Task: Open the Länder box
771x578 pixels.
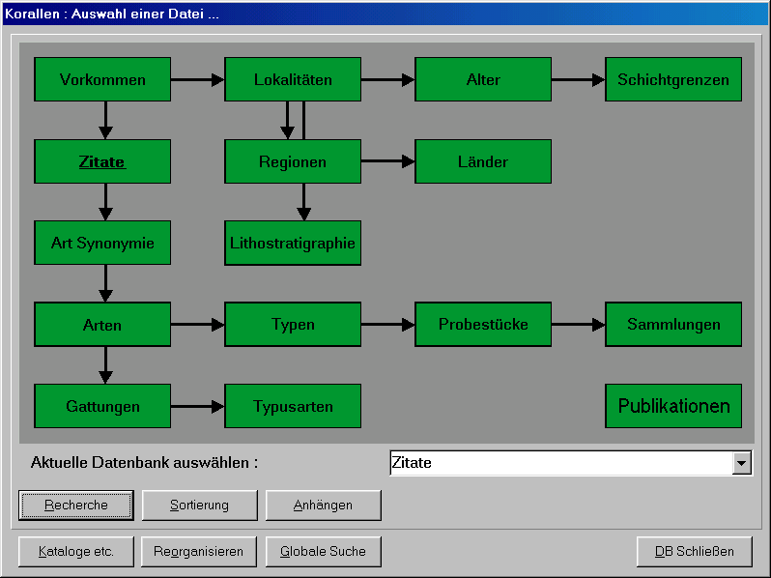Action: (x=483, y=161)
